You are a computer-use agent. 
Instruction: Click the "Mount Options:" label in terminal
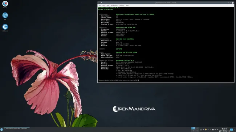point(107,55)
